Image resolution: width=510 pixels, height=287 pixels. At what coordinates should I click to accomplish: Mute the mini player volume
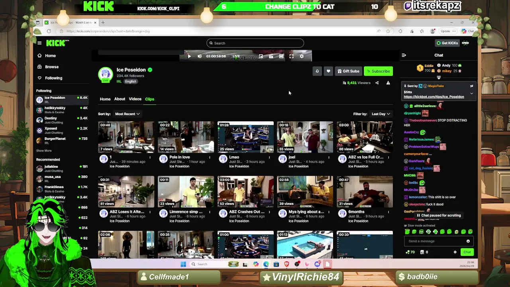200,56
